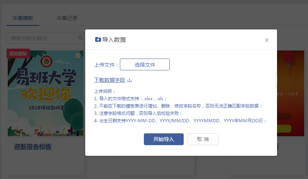308x179 pixels.
Task: Cancel the import with 取消
Action: (x=203, y=139)
